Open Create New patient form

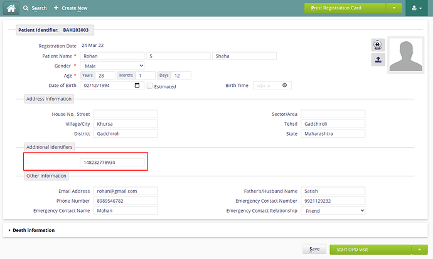tap(71, 8)
